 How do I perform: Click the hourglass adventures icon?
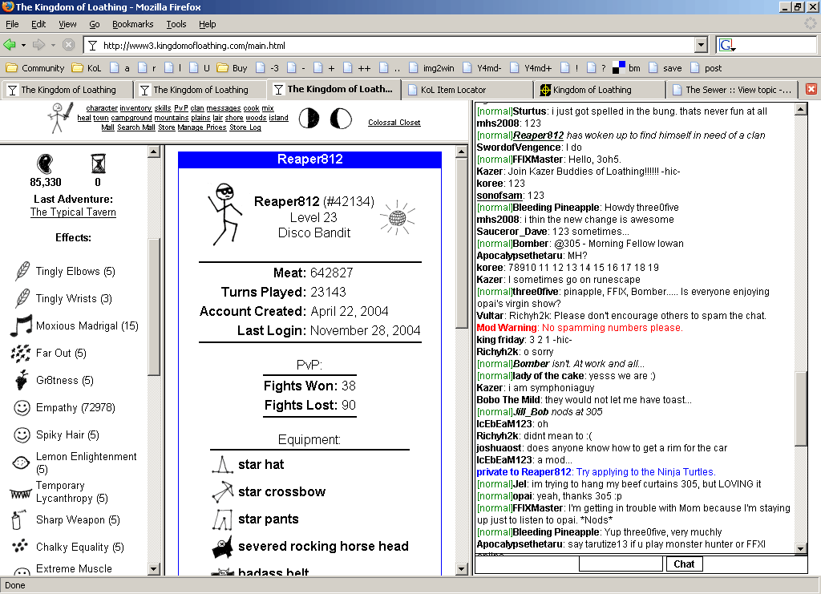tap(98, 164)
